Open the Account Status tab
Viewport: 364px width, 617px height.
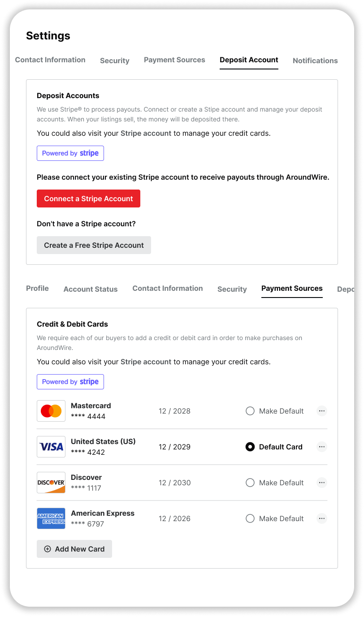[x=90, y=289]
